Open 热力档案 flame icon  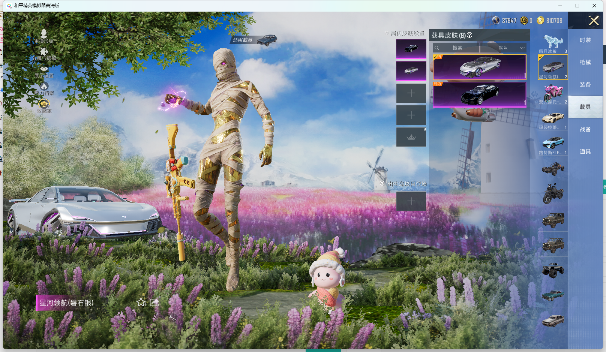pyautogui.click(x=44, y=87)
